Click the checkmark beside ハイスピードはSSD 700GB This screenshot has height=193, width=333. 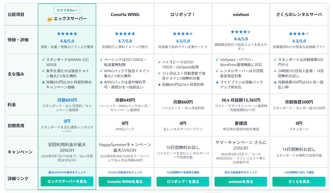pos(159,62)
